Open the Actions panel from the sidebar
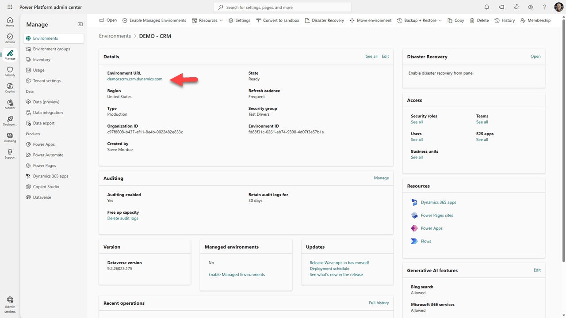Viewport: 566px width, 318px height. [x=10, y=38]
